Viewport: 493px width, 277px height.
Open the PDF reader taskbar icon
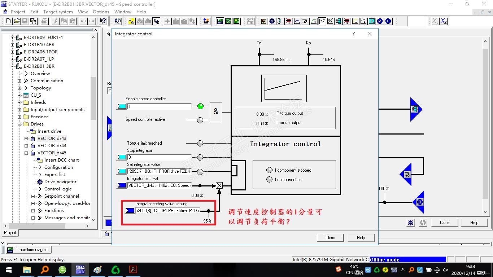(x=133, y=269)
